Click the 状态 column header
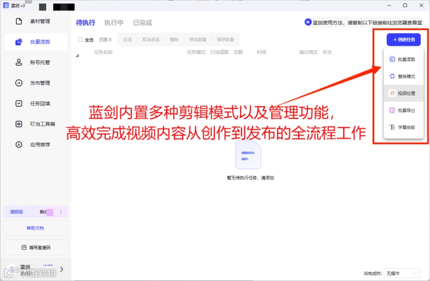430x281 pixels. [x=328, y=52]
